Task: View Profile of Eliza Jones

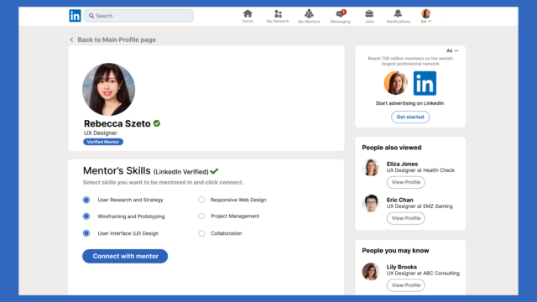Action: click(406, 182)
